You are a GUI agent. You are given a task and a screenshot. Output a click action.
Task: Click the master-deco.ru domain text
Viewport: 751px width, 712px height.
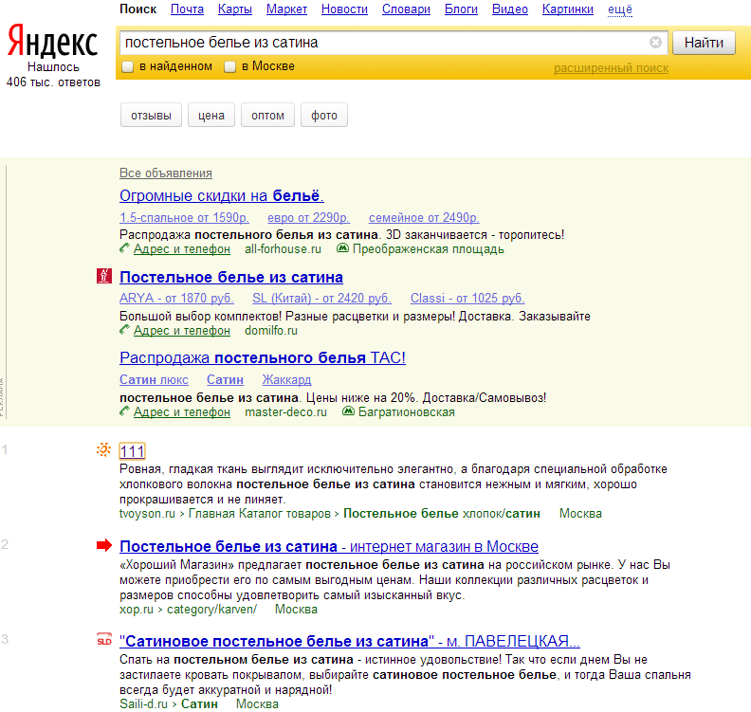pos(286,411)
